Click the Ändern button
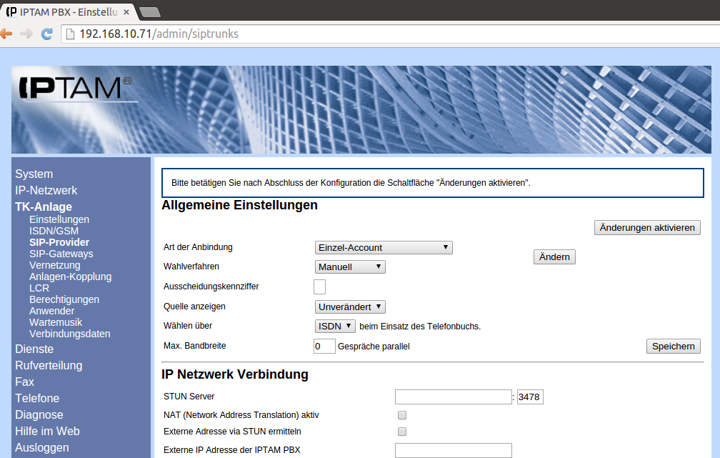Viewport: 720px width, 458px height. [x=554, y=257]
